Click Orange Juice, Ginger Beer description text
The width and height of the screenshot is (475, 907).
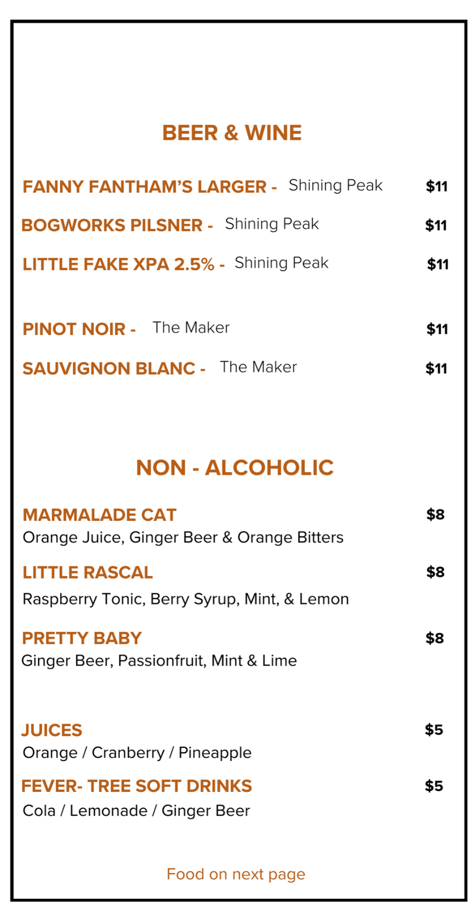point(183,537)
